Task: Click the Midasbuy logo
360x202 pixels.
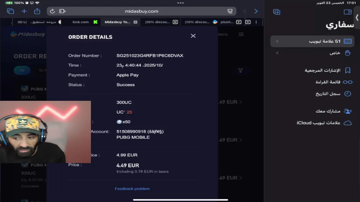Action: (x=28, y=34)
